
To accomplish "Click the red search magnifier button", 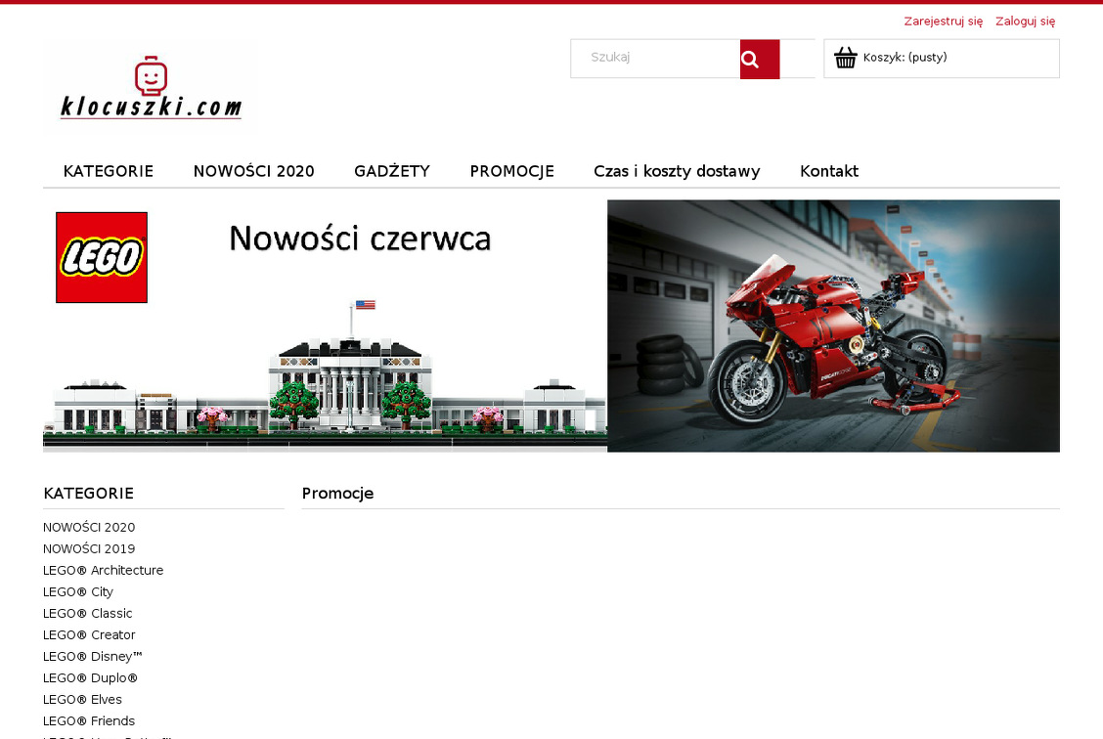I will coord(760,59).
